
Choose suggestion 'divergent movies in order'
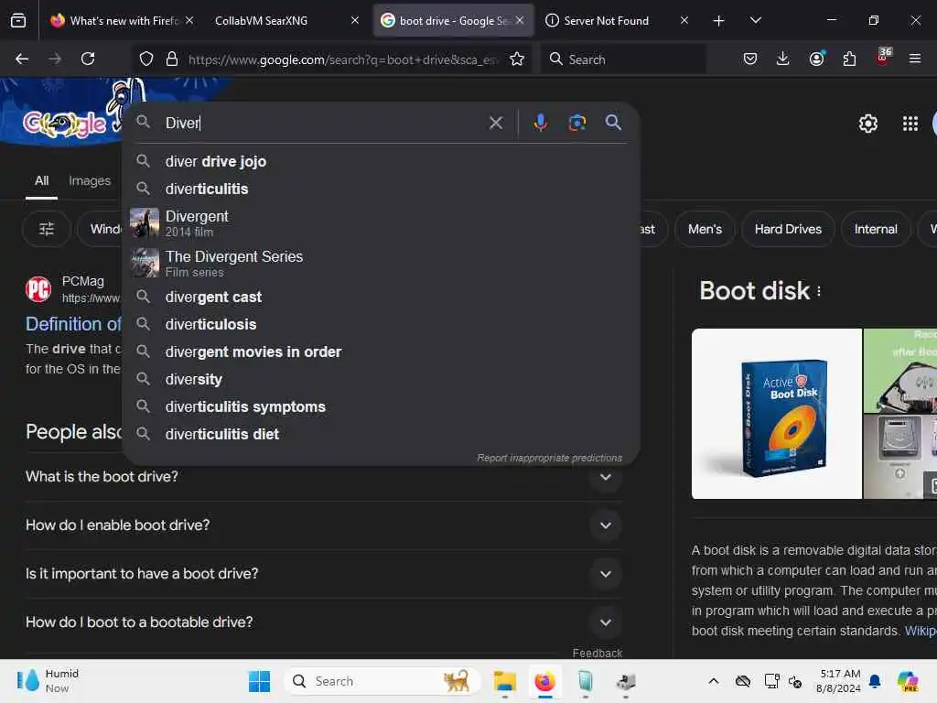382,352
